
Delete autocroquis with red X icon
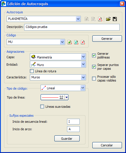(100, 19)
